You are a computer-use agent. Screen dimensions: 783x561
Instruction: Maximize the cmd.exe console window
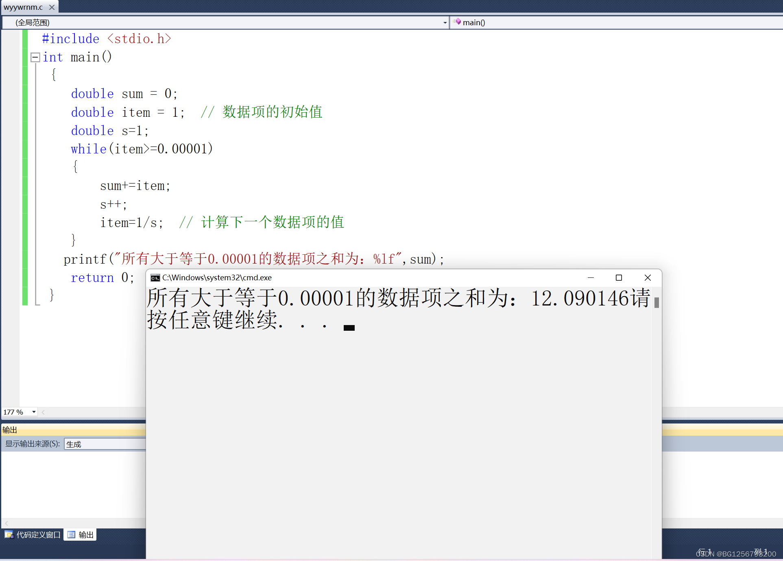(x=619, y=278)
